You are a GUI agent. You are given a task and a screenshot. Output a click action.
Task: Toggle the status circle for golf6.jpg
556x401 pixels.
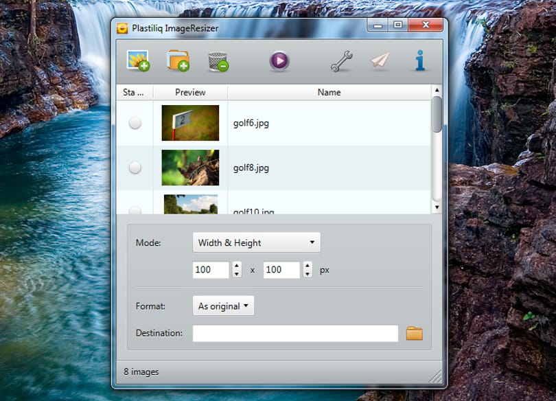click(135, 123)
